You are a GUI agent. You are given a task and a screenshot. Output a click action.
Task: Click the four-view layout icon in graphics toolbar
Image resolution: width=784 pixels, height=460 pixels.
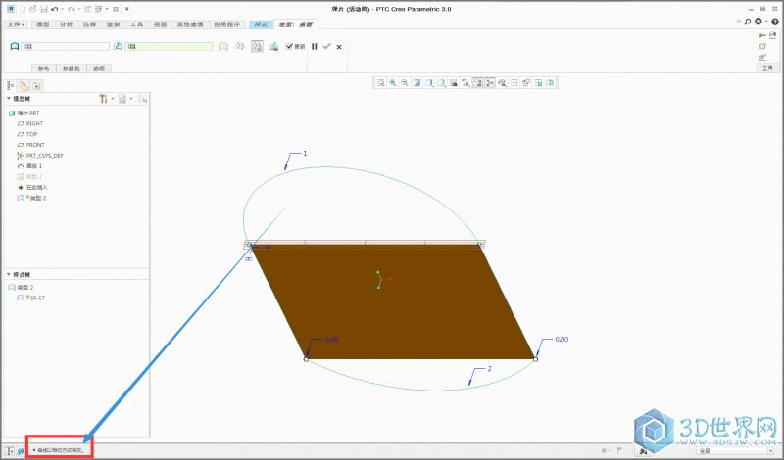point(514,83)
